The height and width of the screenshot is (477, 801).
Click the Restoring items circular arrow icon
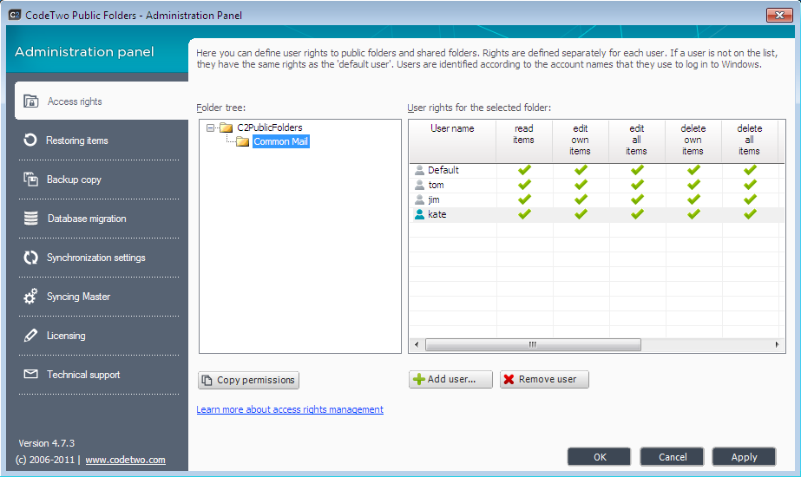(x=30, y=140)
